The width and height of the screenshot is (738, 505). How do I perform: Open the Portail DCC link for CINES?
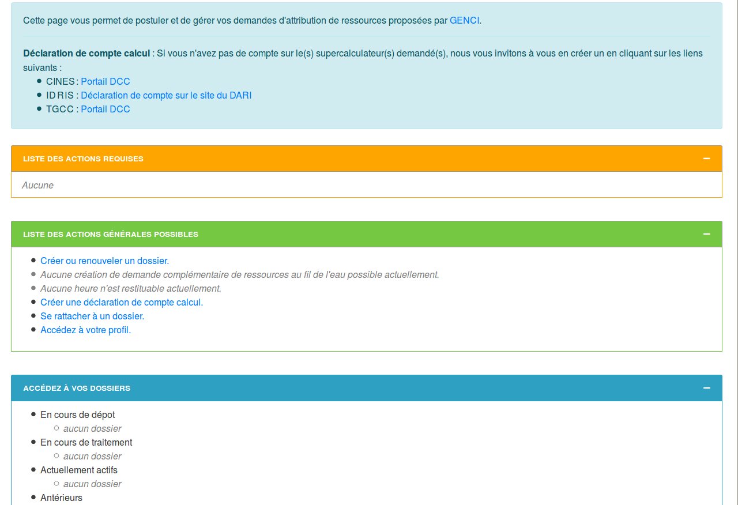click(x=106, y=81)
